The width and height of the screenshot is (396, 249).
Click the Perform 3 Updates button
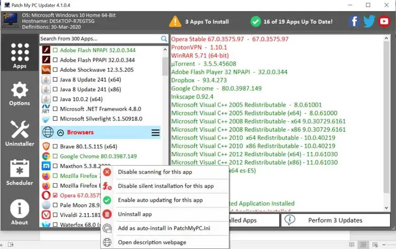(335, 220)
